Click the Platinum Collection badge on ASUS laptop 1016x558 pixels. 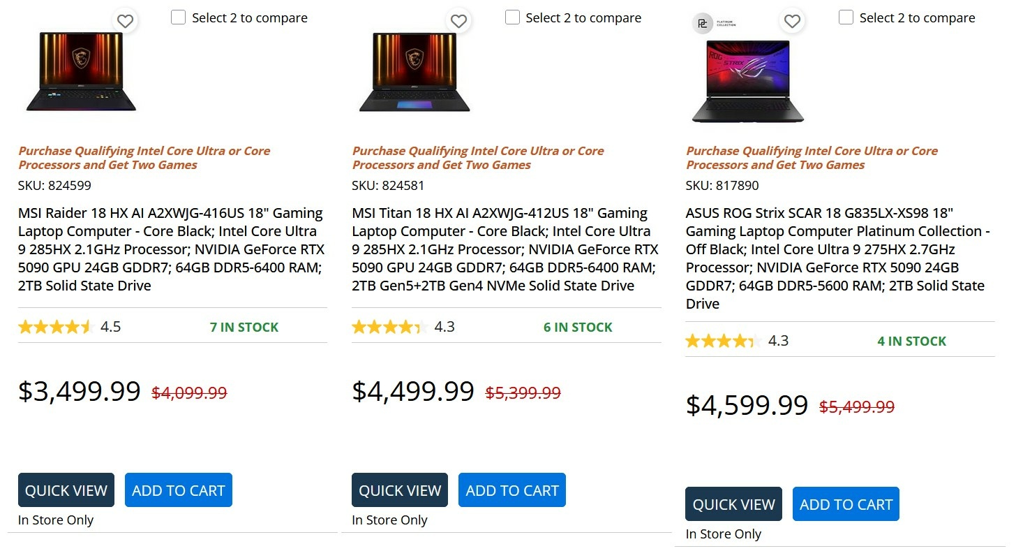714,24
